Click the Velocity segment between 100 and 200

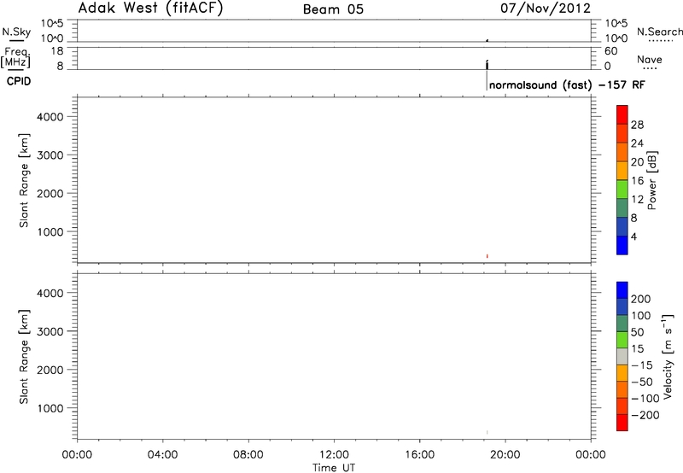[622, 307]
